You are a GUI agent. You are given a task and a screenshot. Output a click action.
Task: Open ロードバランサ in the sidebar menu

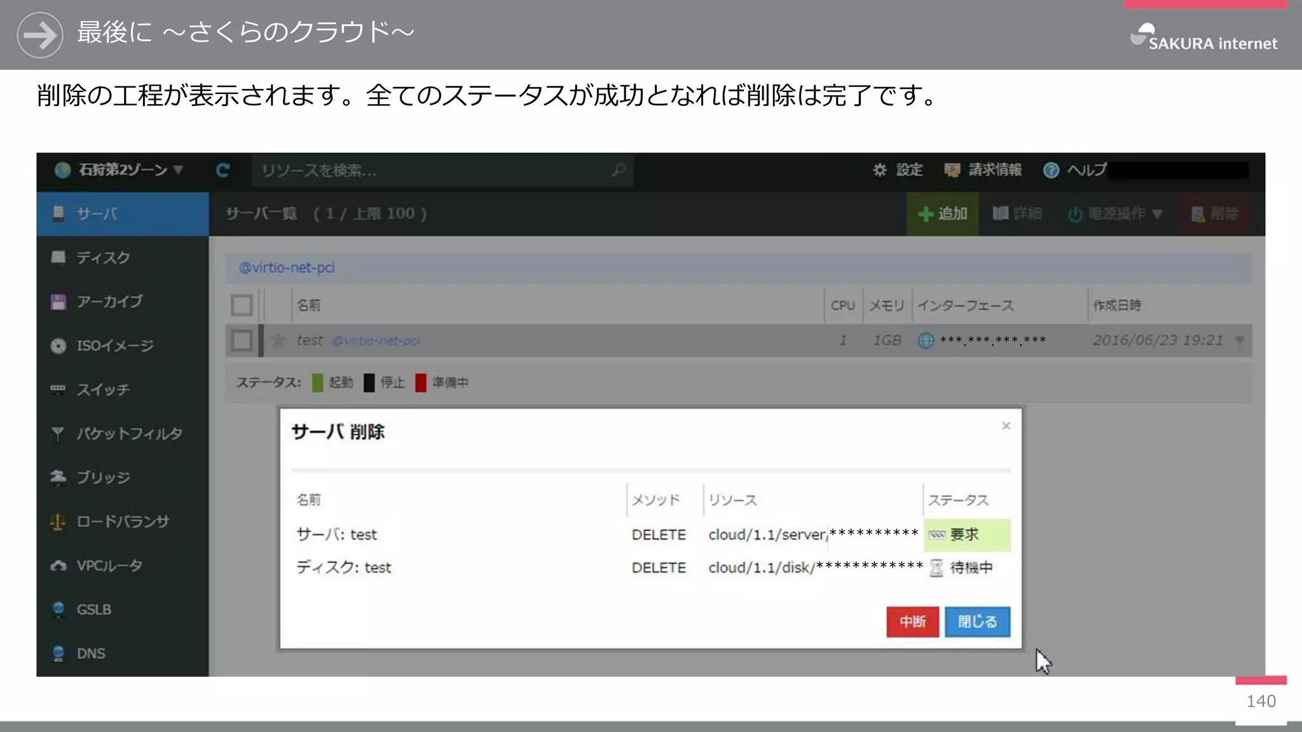click(123, 522)
